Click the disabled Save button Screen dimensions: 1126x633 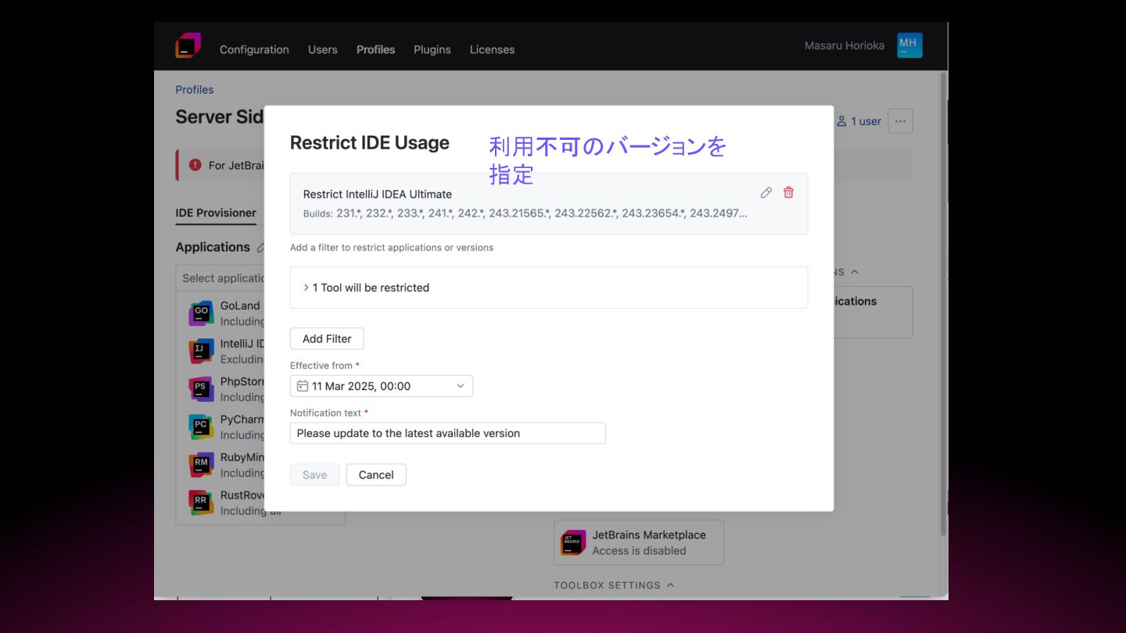(314, 474)
